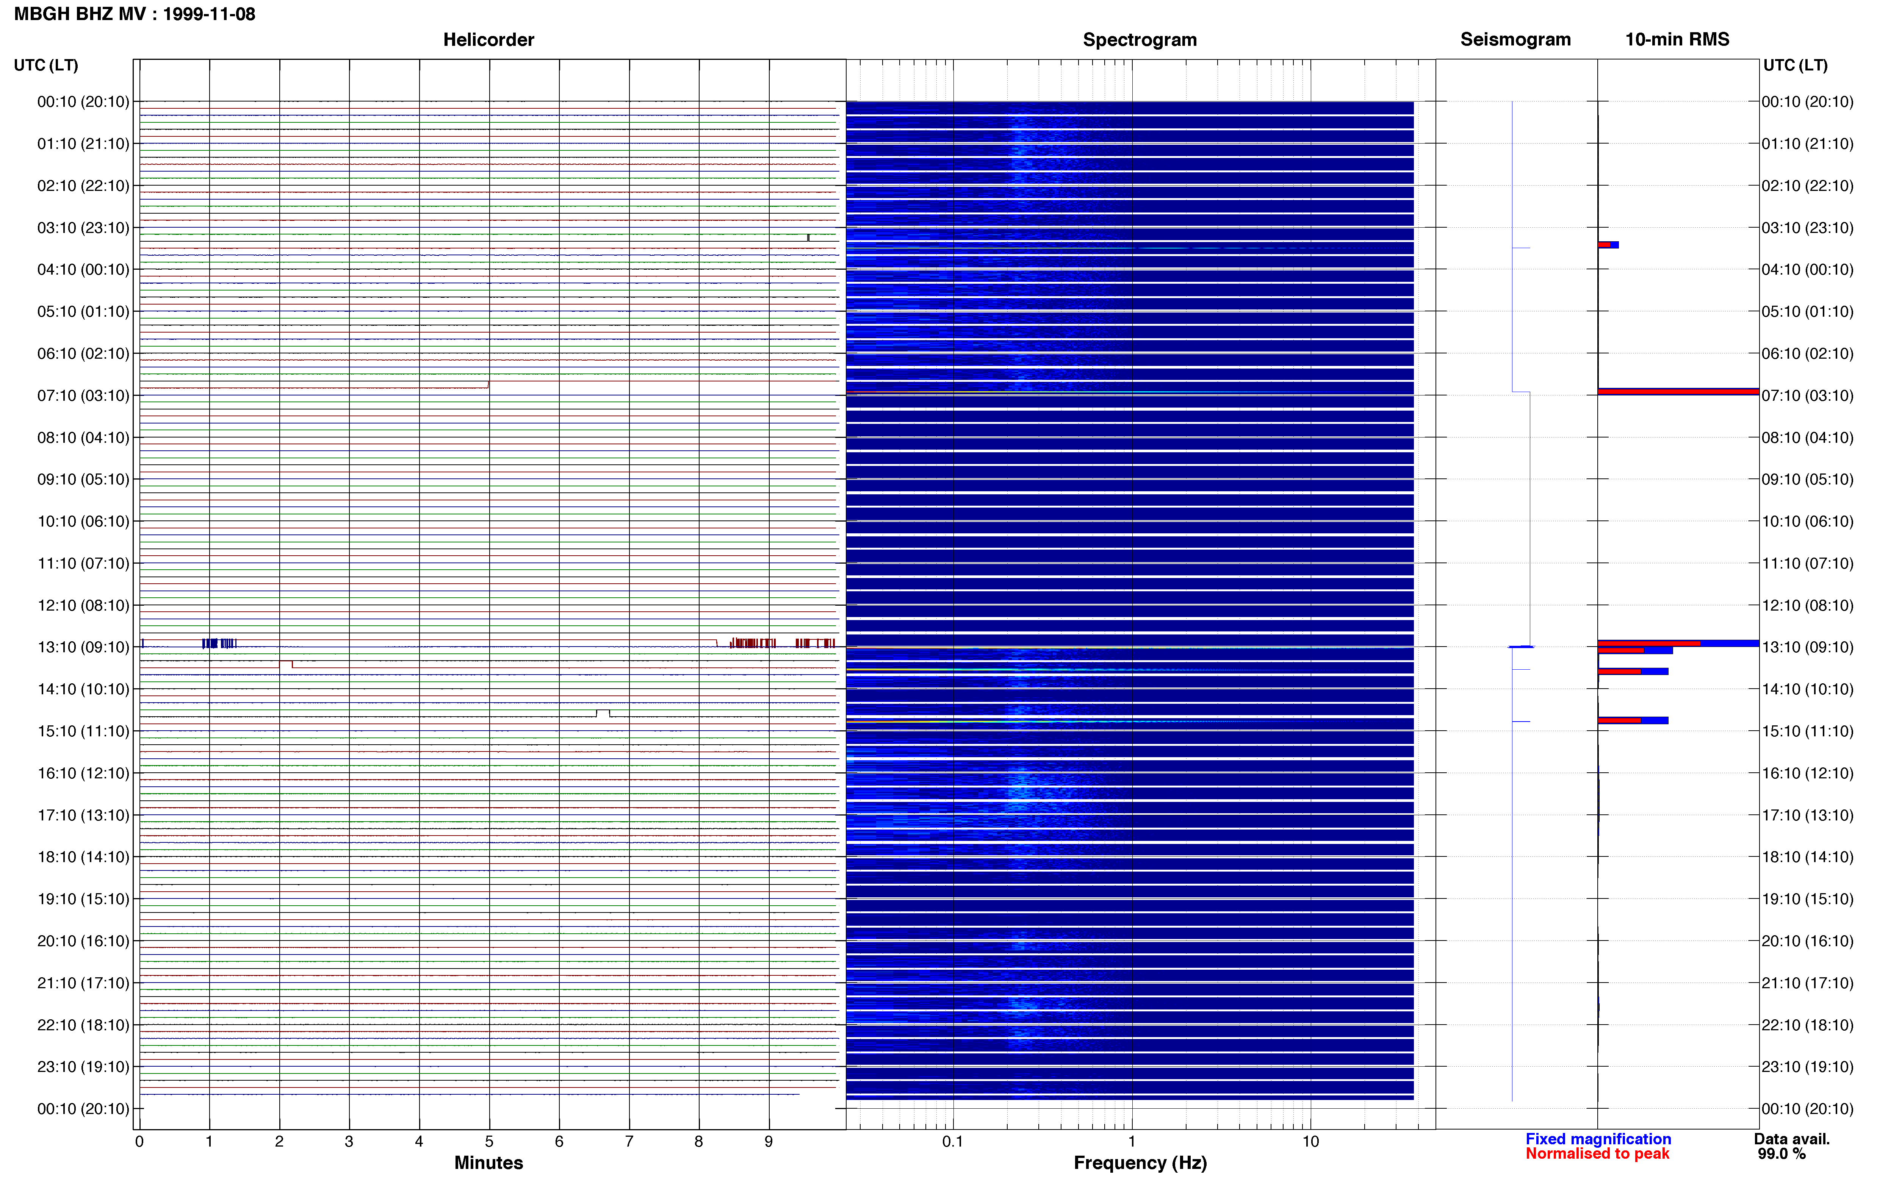Click left axis label '07:10 (03:10)'

click(x=83, y=395)
